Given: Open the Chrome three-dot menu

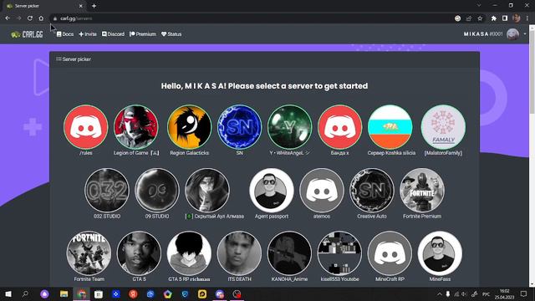Looking at the screenshot, I should click(527, 18).
